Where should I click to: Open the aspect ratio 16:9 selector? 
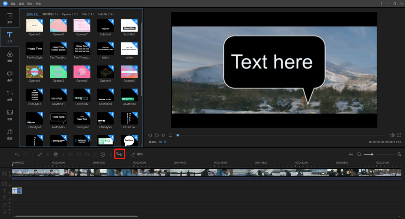(162, 142)
